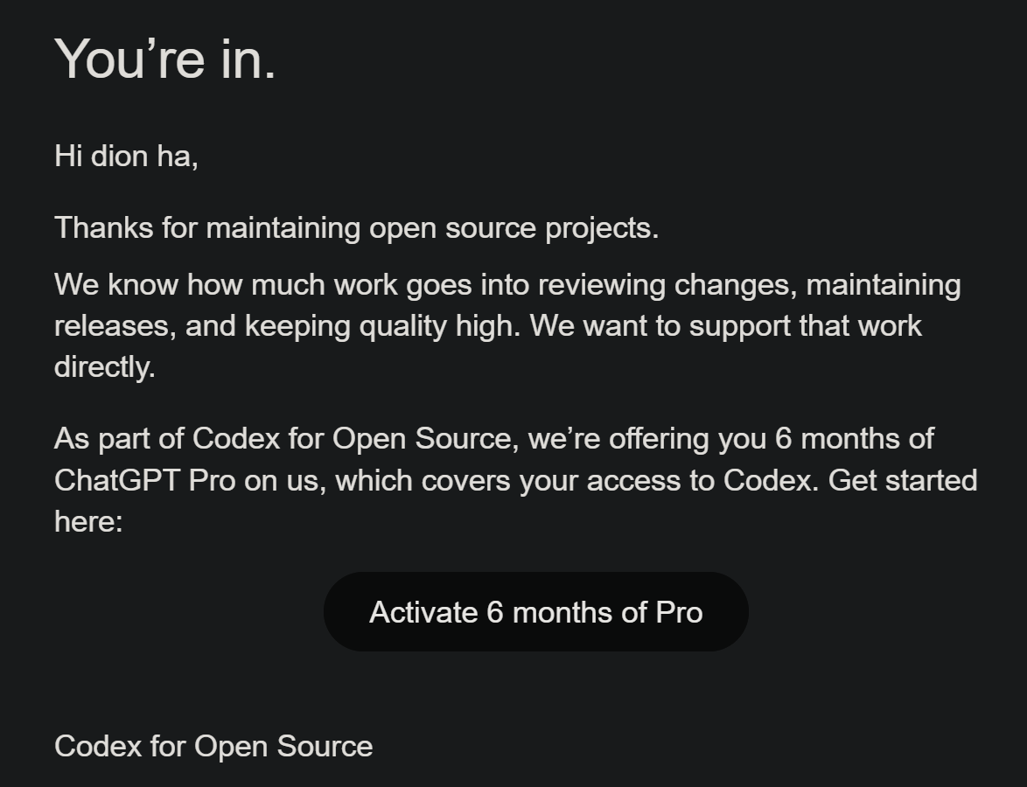Click the "You're in." heading
The width and height of the screenshot is (1027, 787).
coord(165,59)
